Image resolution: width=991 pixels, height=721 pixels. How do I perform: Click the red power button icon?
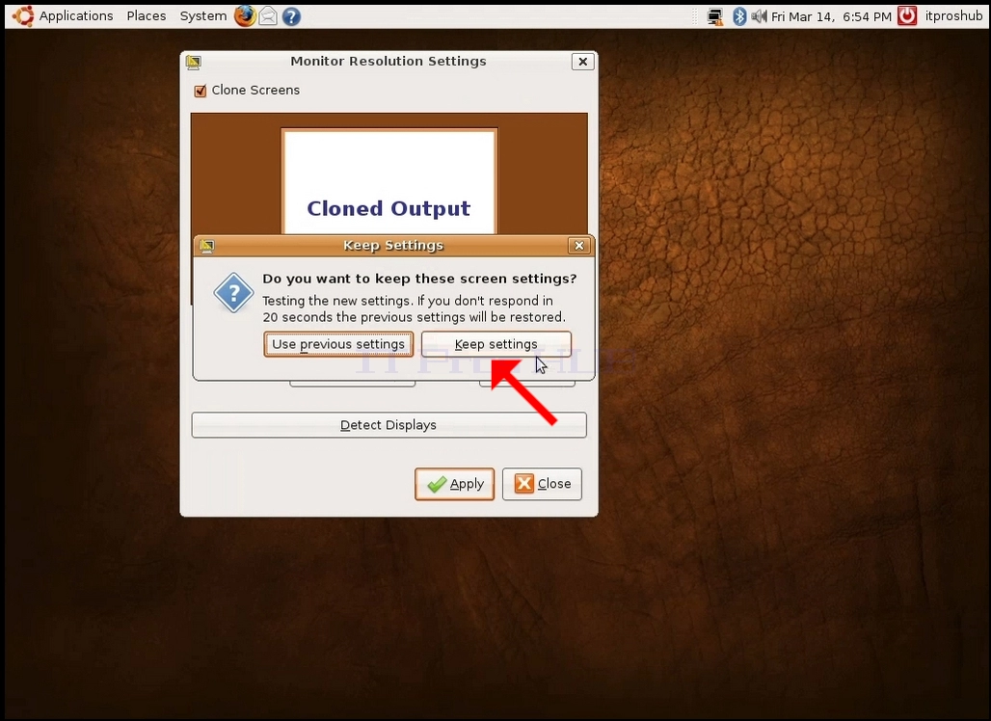coord(907,15)
